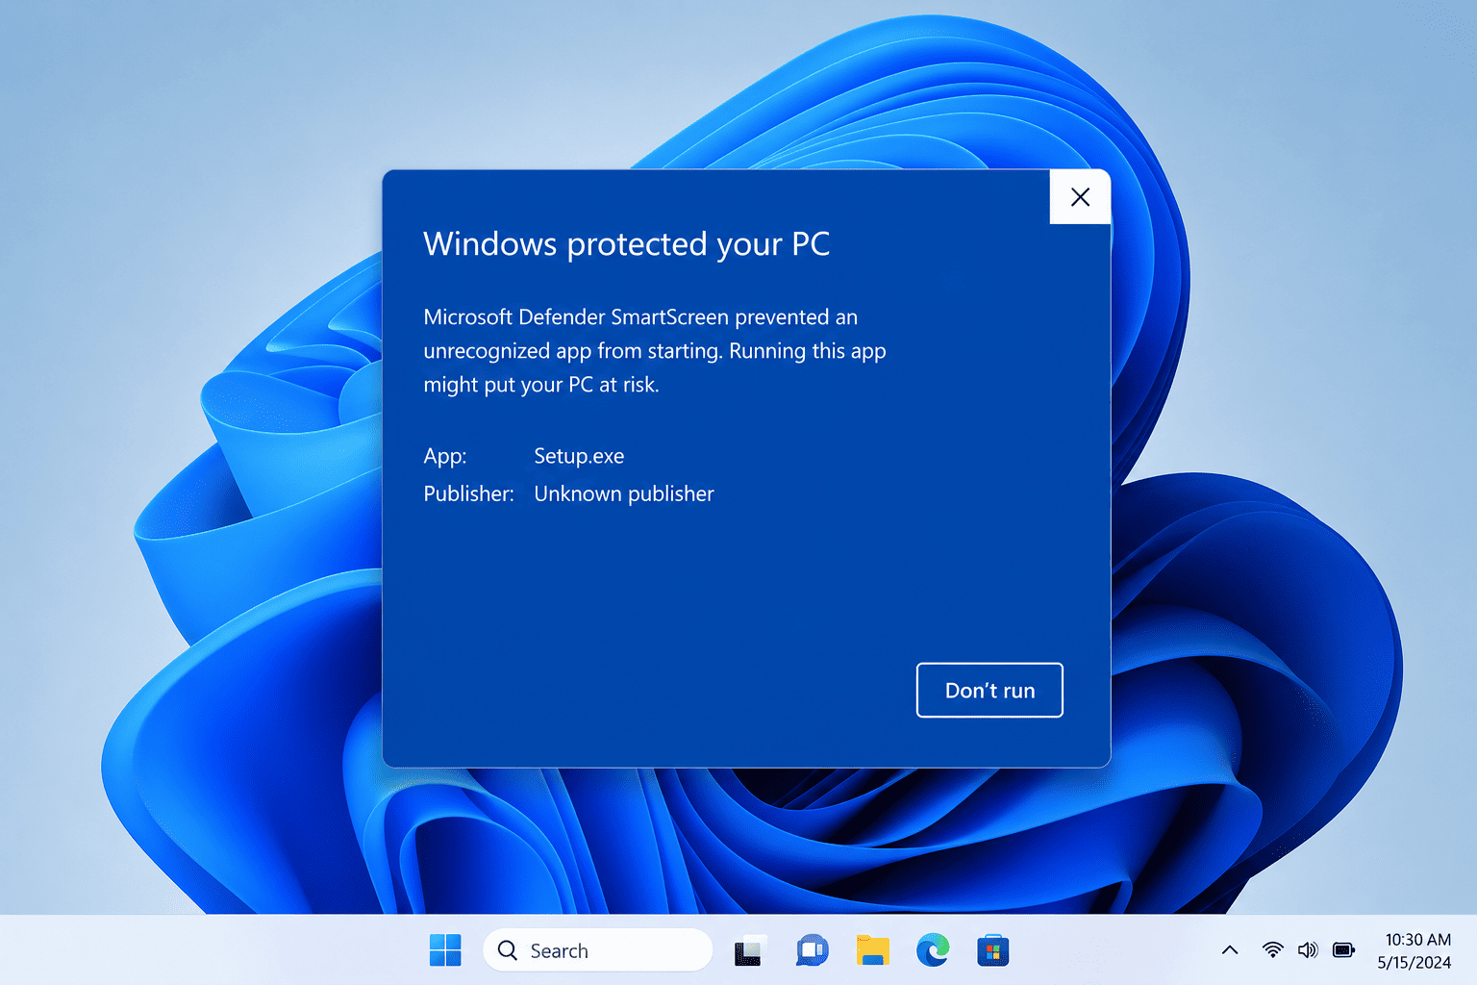Screen dimensions: 1477x985
Task: Open File Explorer from the taskbar
Action: coord(872,950)
